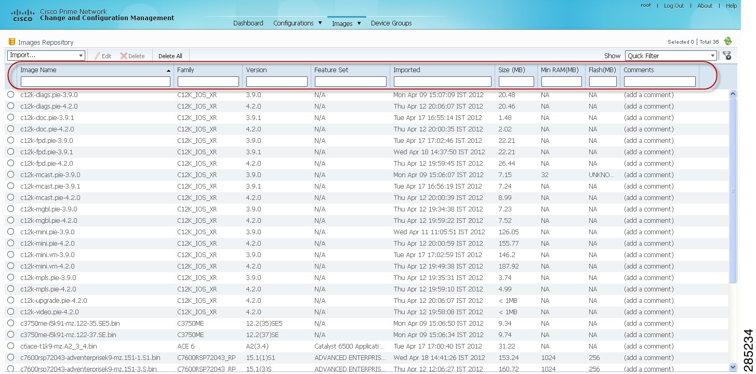Click the Delete All button
The width and height of the screenshot is (756, 374).
click(x=170, y=56)
